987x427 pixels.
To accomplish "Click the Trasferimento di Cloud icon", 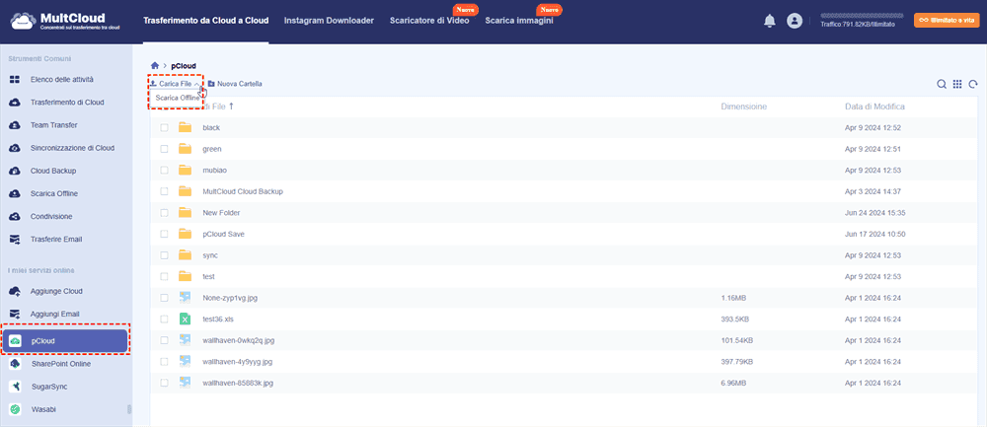I will coord(15,103).
